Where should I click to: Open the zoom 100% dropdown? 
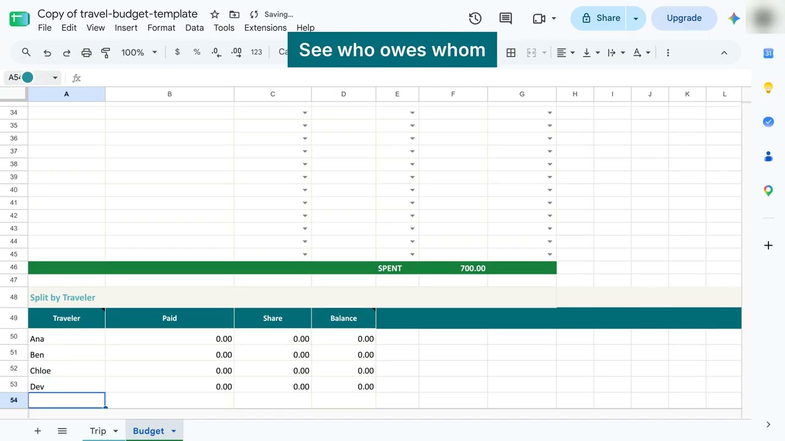(139, 53)
